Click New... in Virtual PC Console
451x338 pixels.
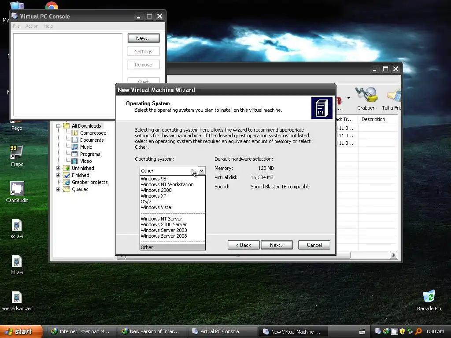(144, 38)
